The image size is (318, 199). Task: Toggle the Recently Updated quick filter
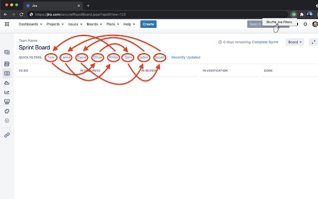pyautogui.click(x=186, y=57)
